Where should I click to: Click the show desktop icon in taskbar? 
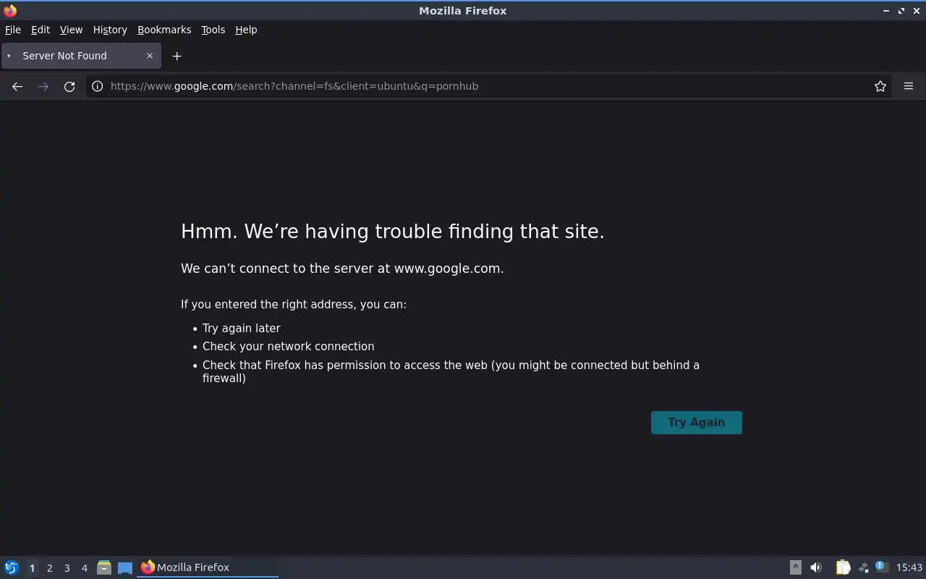click(x=125, y=567)
